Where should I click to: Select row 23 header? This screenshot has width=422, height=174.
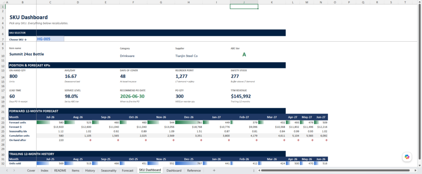coord(4,122)
